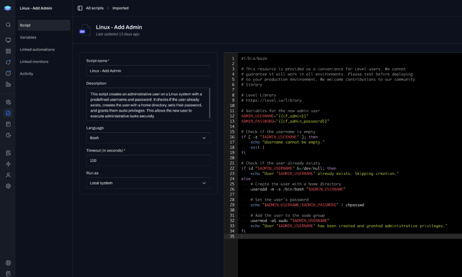Click the Linux - Add Admin page heading
The height and width of the screenshot is (277, 462).
click(119, 27)
